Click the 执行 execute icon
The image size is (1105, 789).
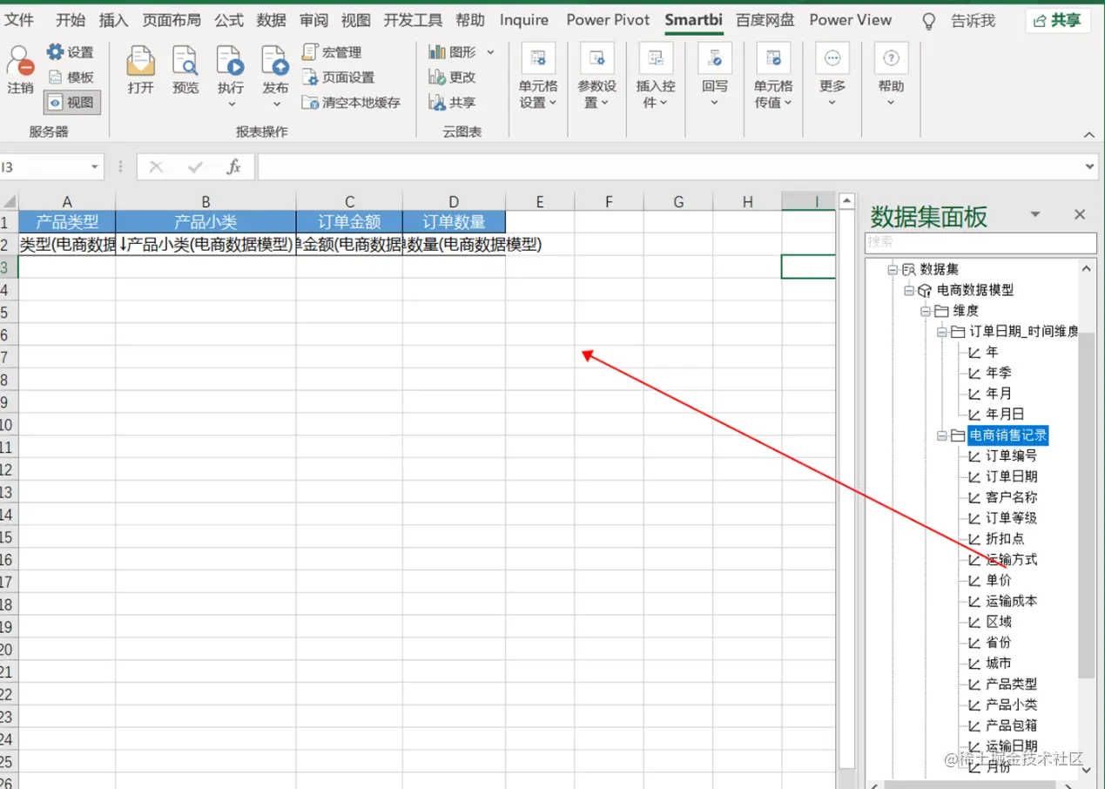pyautogui.click(x=231, y=62)
